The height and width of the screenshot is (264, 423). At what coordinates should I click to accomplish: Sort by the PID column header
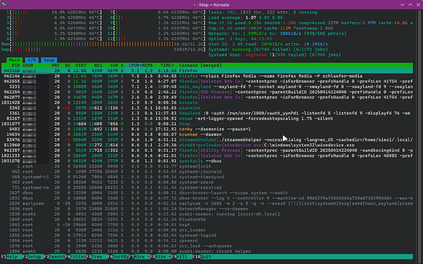point(16,66)
